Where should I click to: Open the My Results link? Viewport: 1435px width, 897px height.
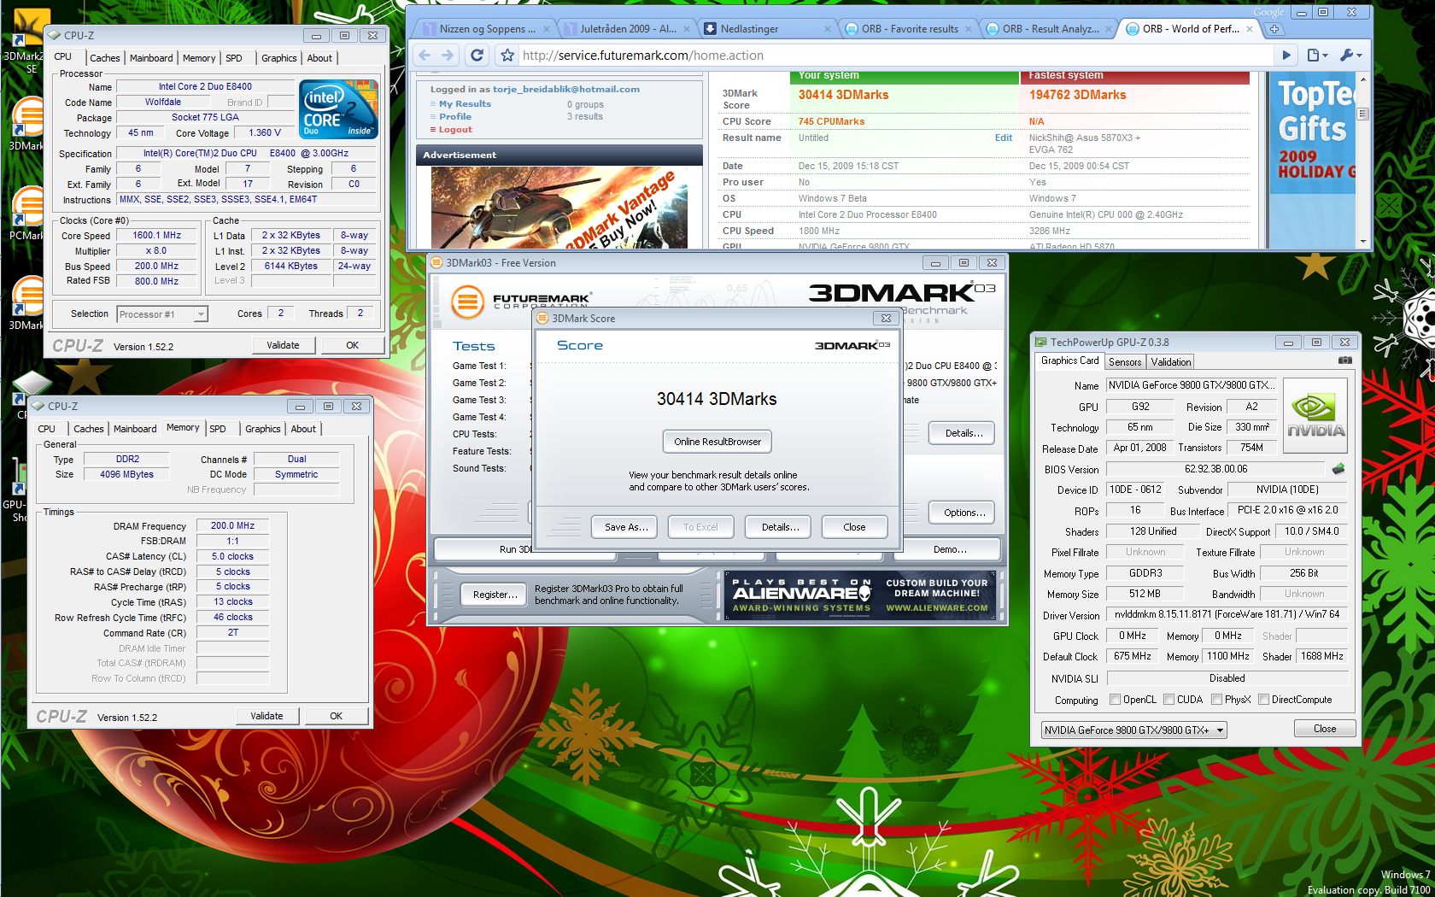[x=465, y=104]
